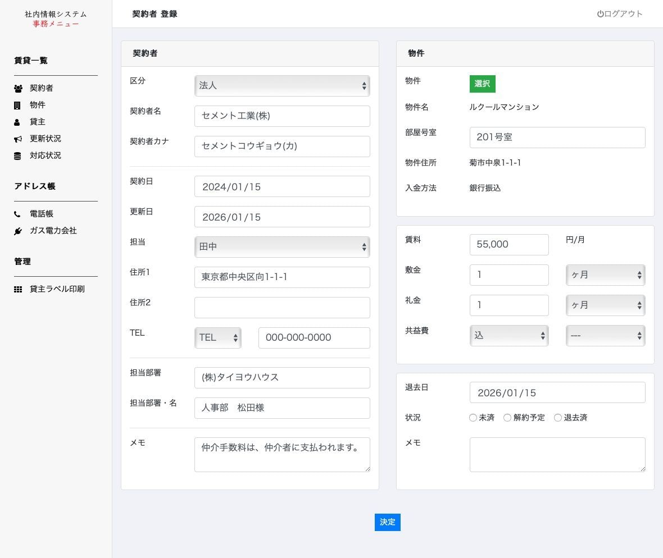Select the 未済 status radio button
The image size is (663, 558).
pyautogui.click(x=473, y=418)
